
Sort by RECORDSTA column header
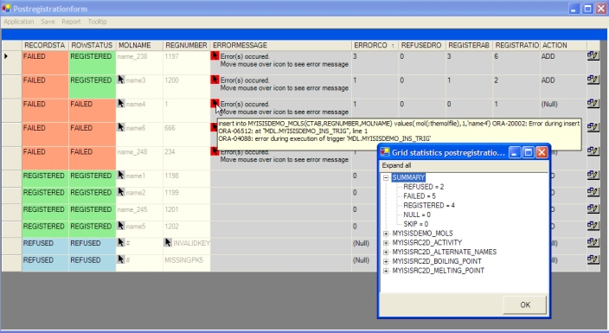[45, 46]
